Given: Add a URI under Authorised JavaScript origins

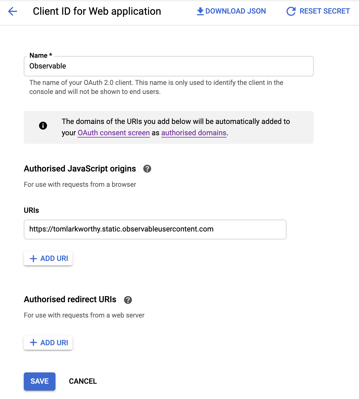Looking at the screenshot, I should pos(48,259).
